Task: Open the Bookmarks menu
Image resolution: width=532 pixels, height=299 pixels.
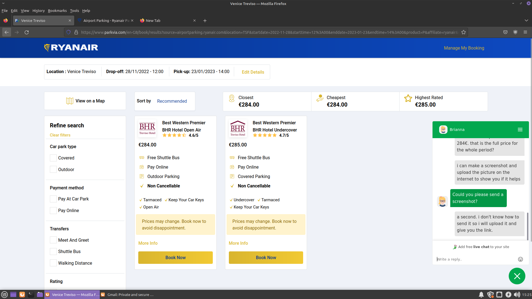Action: tap(57, 11)
